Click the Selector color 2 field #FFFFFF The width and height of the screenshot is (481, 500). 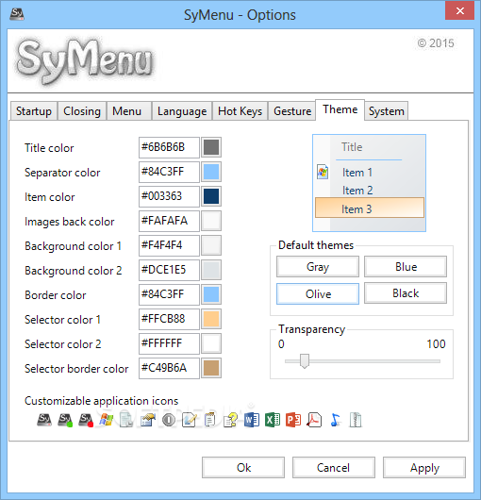point(169,343)
